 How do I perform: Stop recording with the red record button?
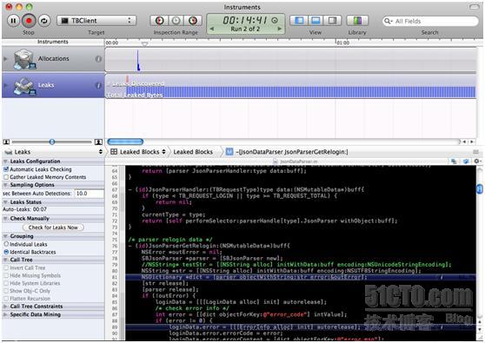tap(29, 21)
